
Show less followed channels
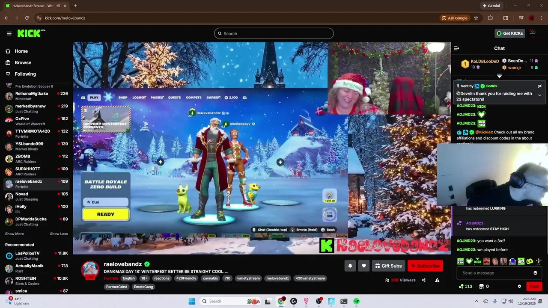coord(59,234)
